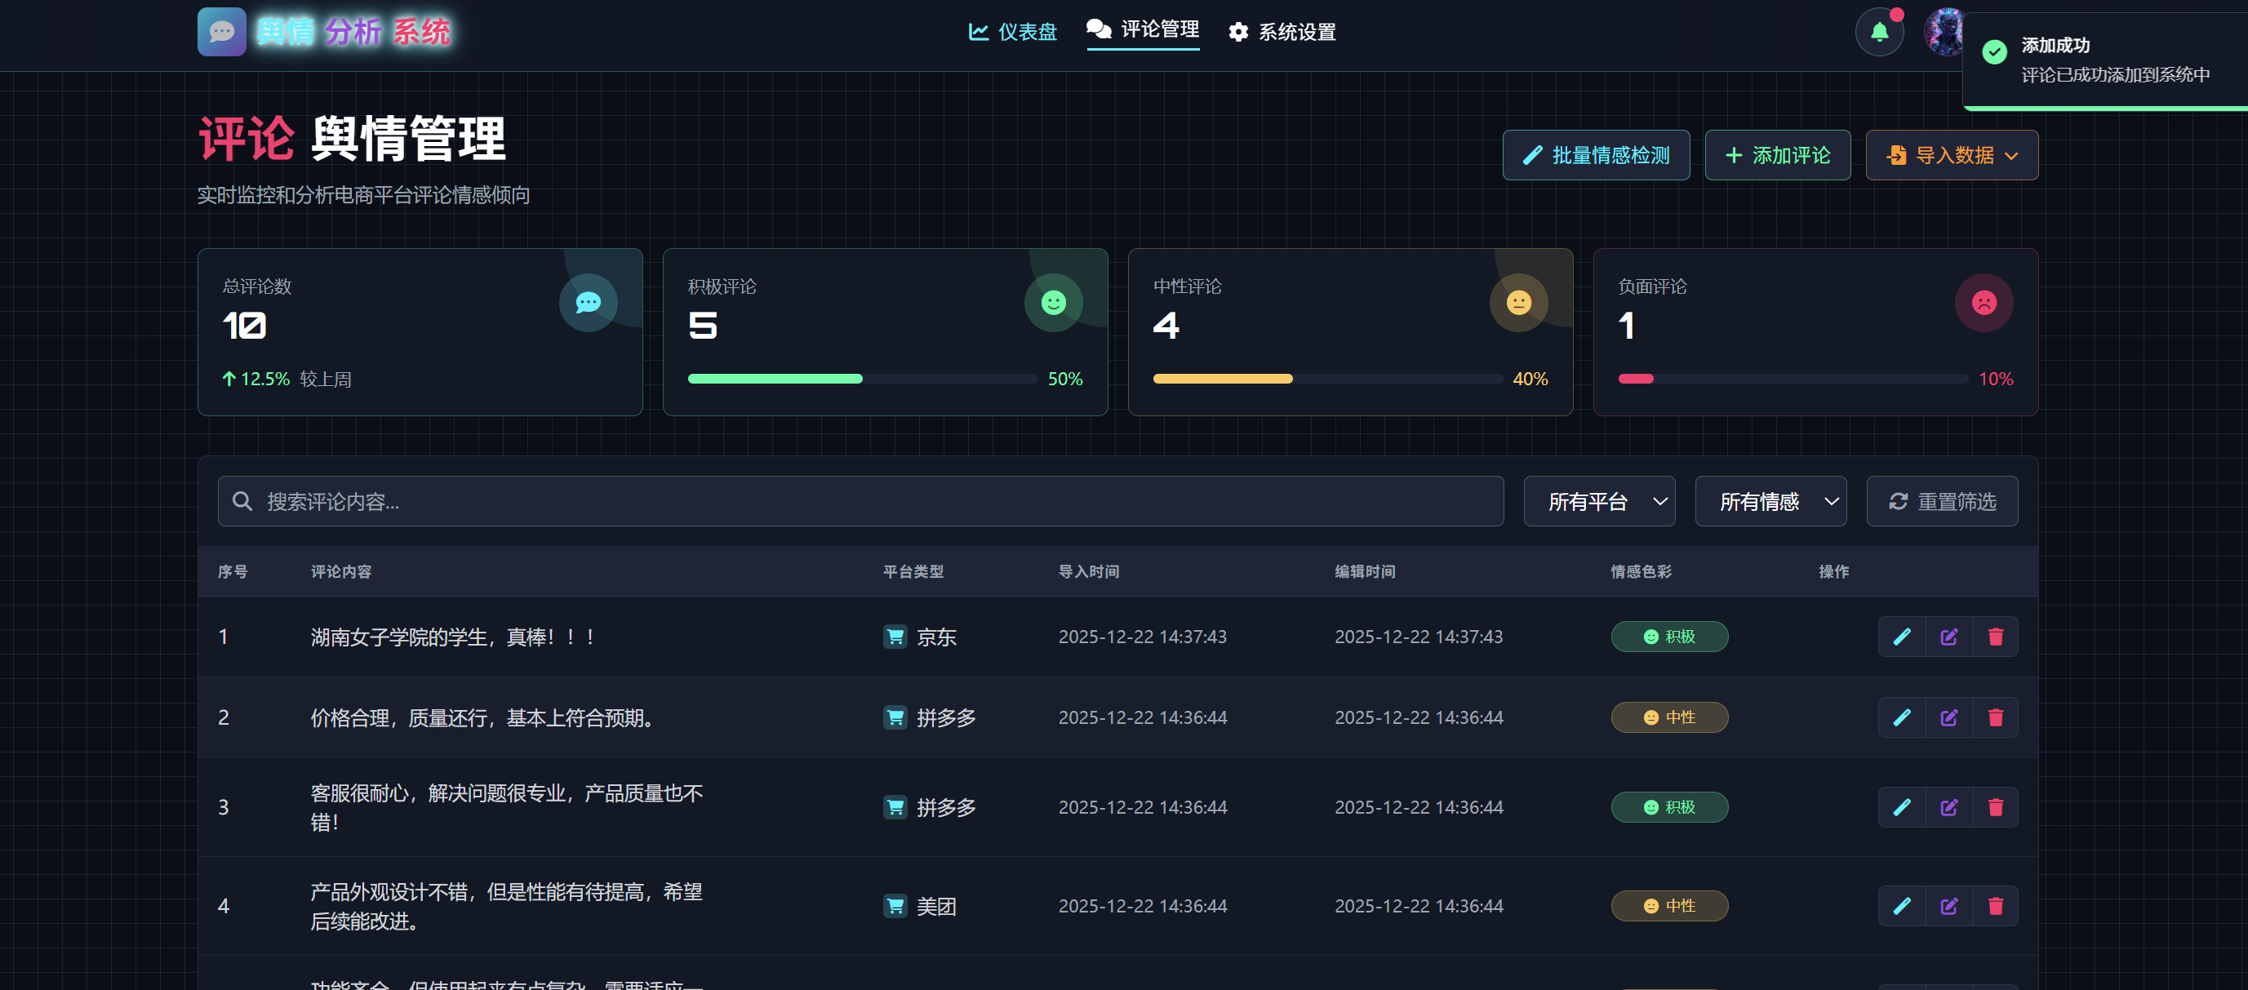The image size is (2248, 990).
Task: Click the 搜索评论内容 search field
Action: pyautogui.click(x=860, y=502)
